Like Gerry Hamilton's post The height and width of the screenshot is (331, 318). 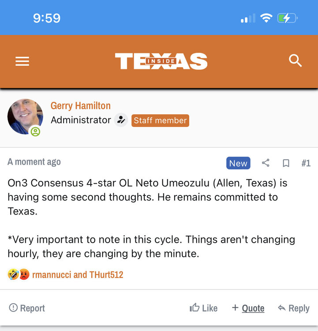203,308
